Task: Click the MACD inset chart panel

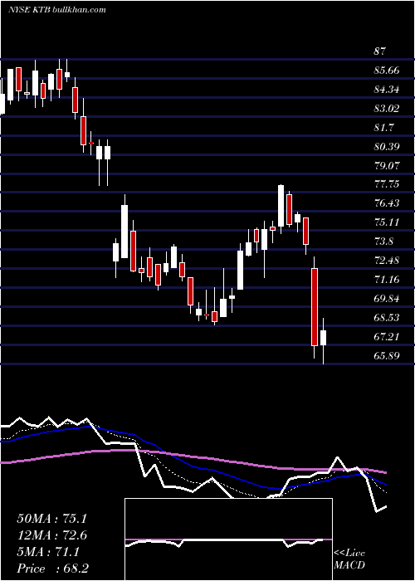Action: (x=228, y=539)
